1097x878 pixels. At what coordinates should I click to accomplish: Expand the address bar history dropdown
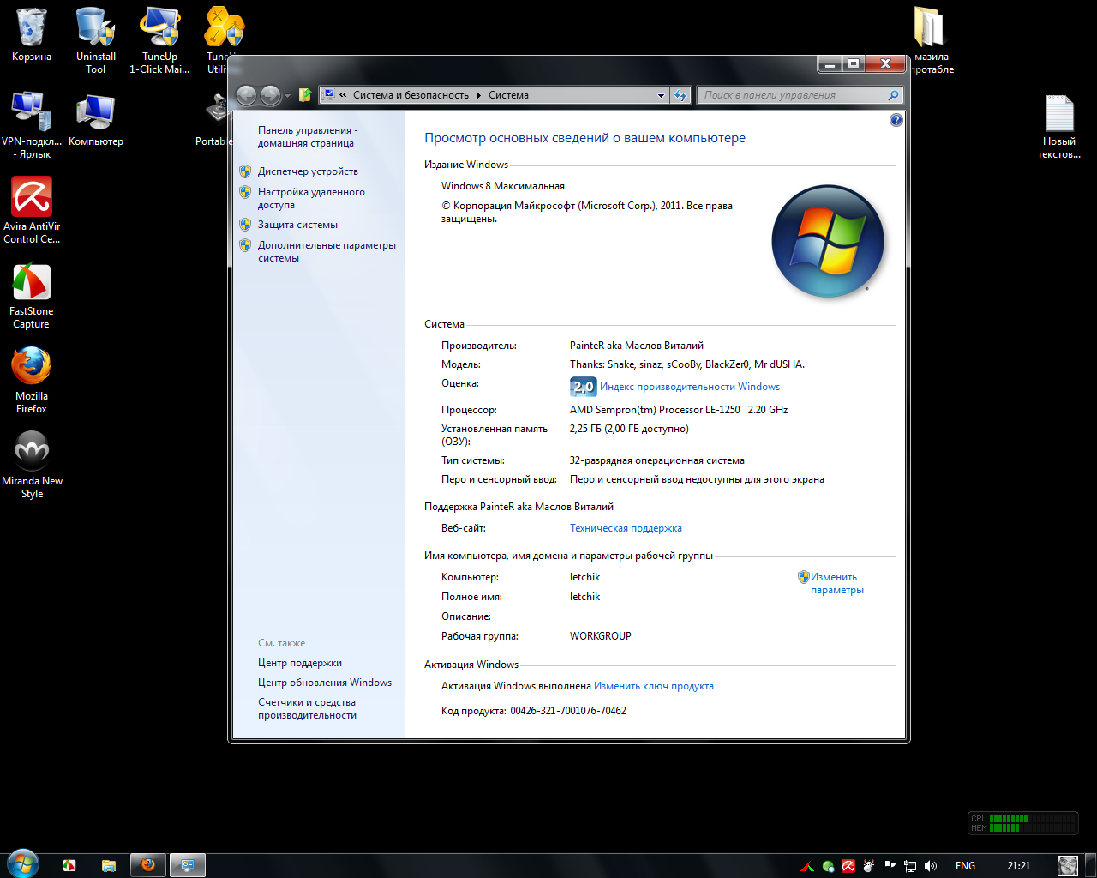pyautogui.click(x=661, y=96)
